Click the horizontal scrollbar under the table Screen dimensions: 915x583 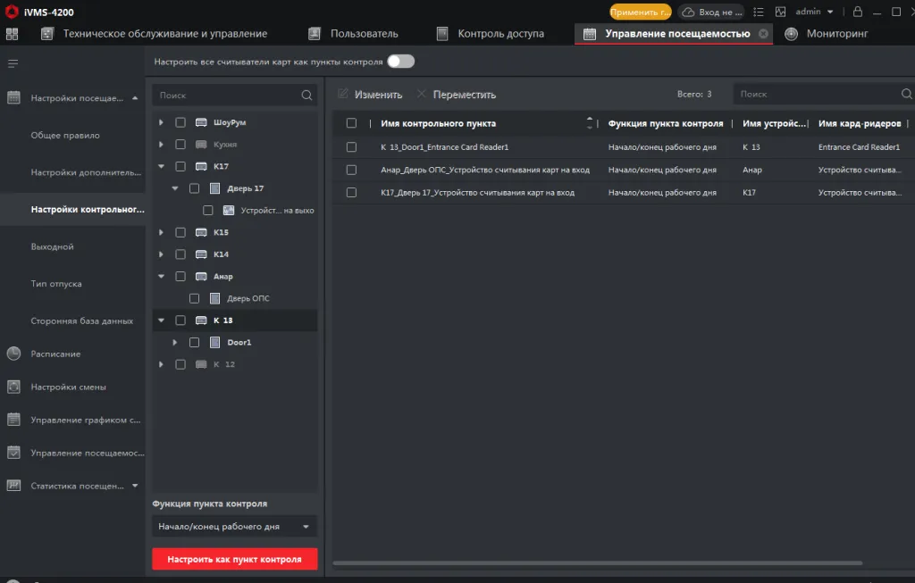click(597, 563)
